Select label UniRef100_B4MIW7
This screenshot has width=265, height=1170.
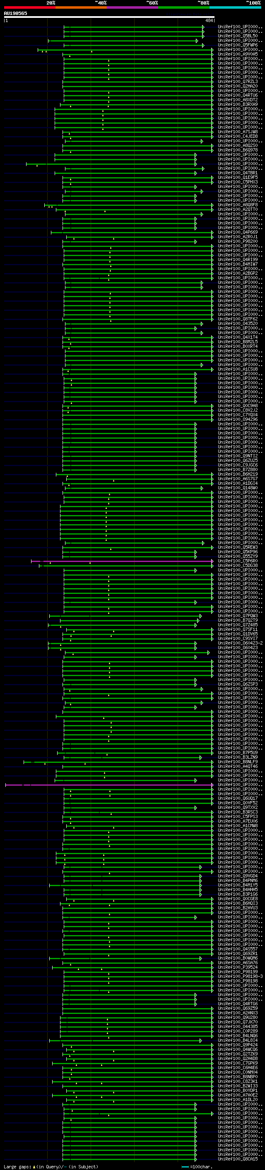(x=238, y=264)
